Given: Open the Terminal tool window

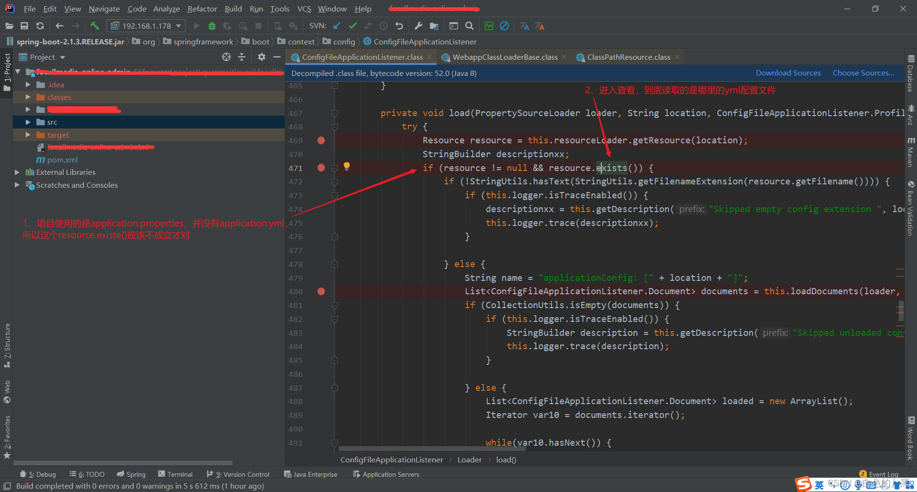Looking at the screenshot, I should pos(175,474).
